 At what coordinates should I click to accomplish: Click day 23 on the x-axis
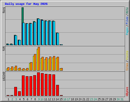pos(91,99)
